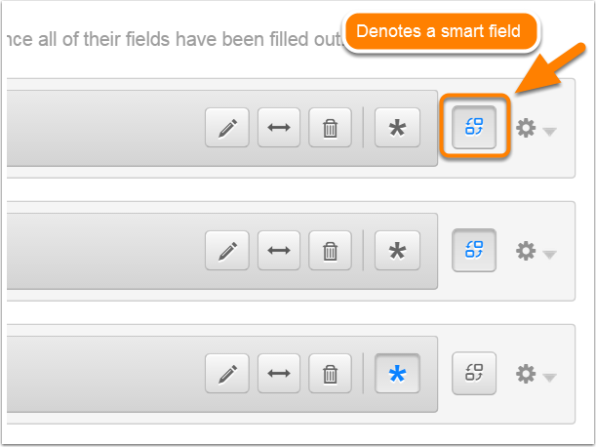Click the horizontal arrows icon in third row
This screenshot has width=596, height=447.
[x=279, y=373]
